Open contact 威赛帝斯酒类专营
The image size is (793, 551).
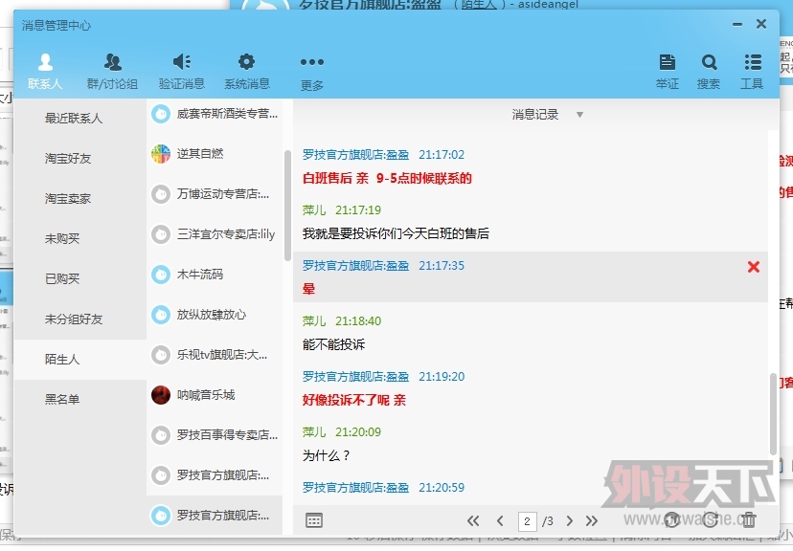tap(215, 114)
